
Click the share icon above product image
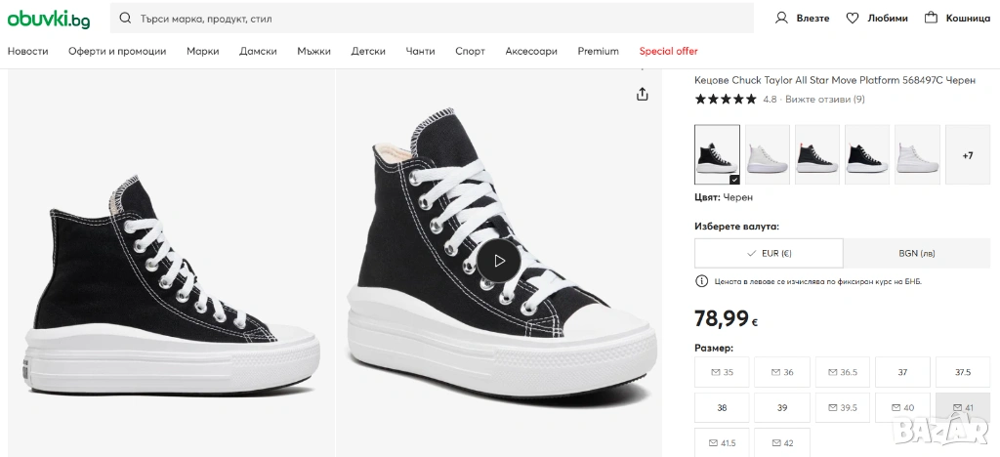(642, 94)
